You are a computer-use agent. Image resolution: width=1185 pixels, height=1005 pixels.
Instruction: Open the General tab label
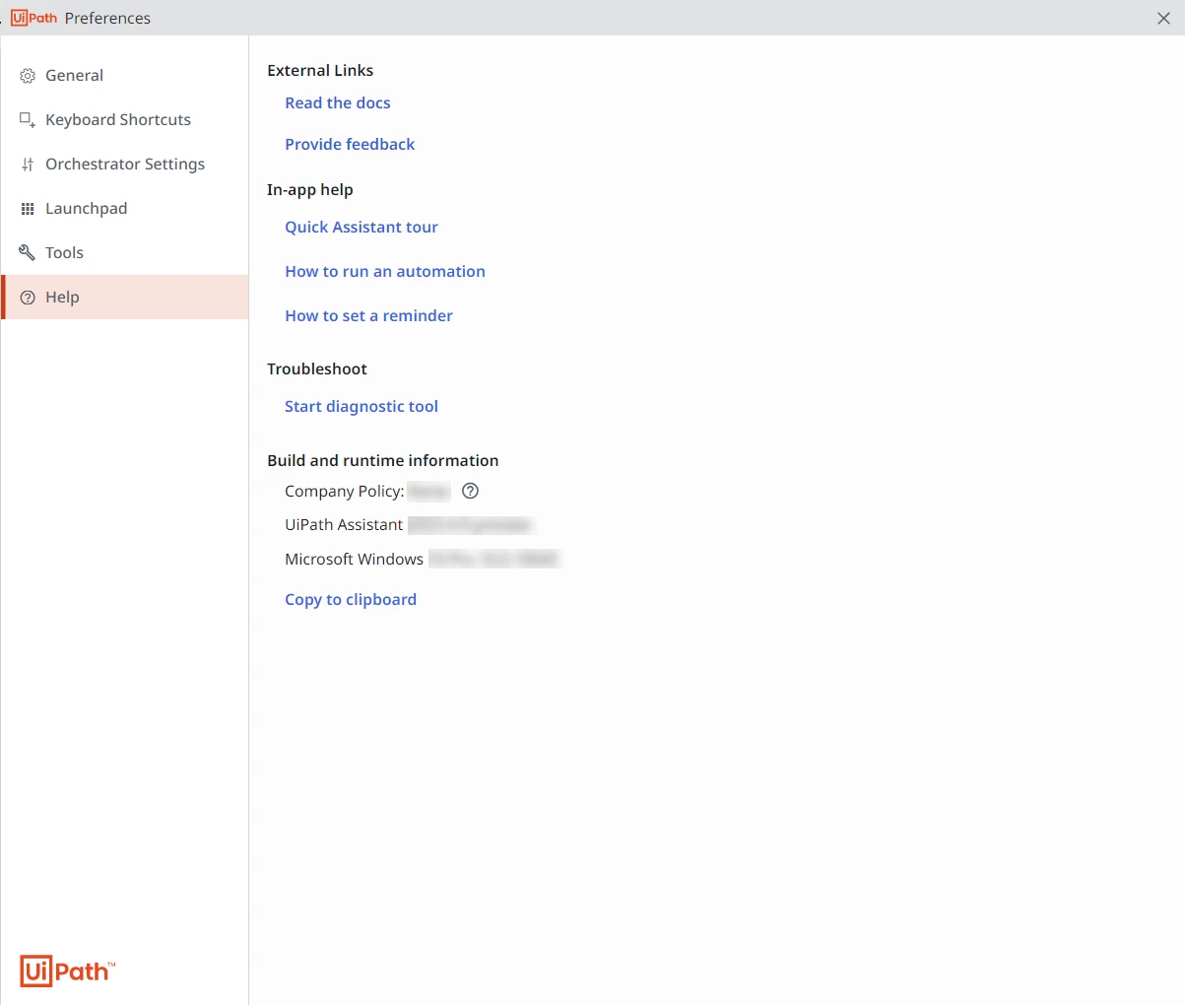[74, 76]
